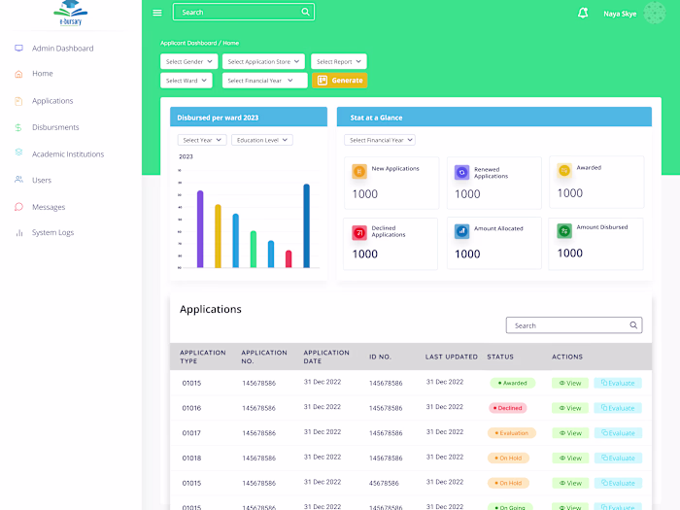Expand the Education Level dropdown
The height and width of the screenshot is (510, 680).
262,140
